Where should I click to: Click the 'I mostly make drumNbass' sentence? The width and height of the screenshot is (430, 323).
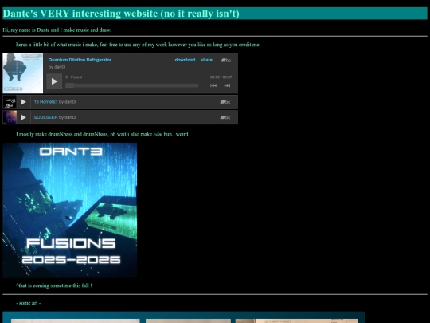tap(102, 134)
